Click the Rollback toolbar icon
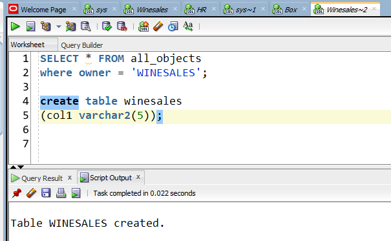 122,26
